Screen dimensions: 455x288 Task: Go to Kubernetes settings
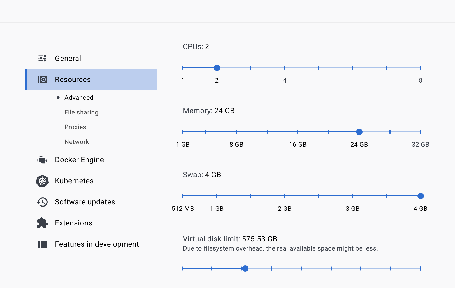click(91, 181)
